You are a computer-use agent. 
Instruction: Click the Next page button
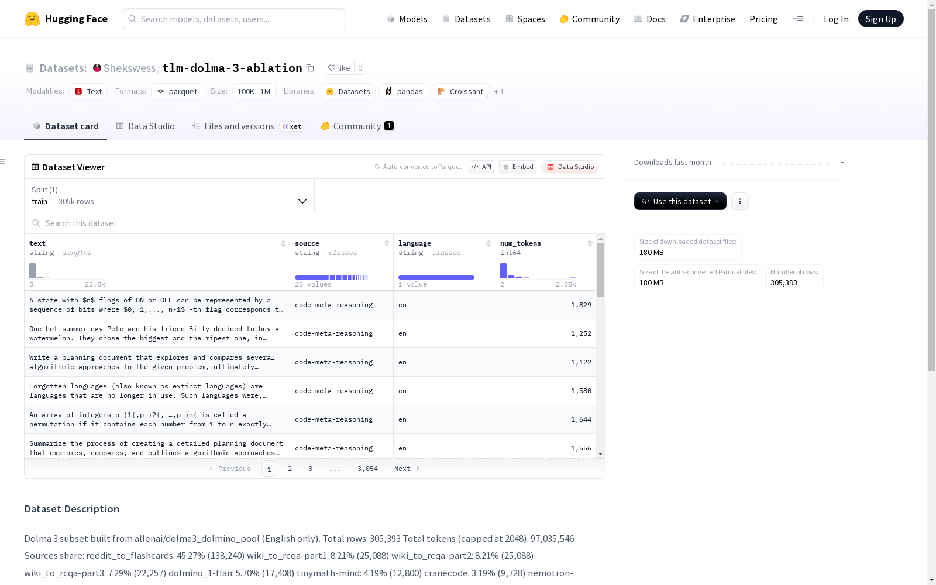click(407, 469)
